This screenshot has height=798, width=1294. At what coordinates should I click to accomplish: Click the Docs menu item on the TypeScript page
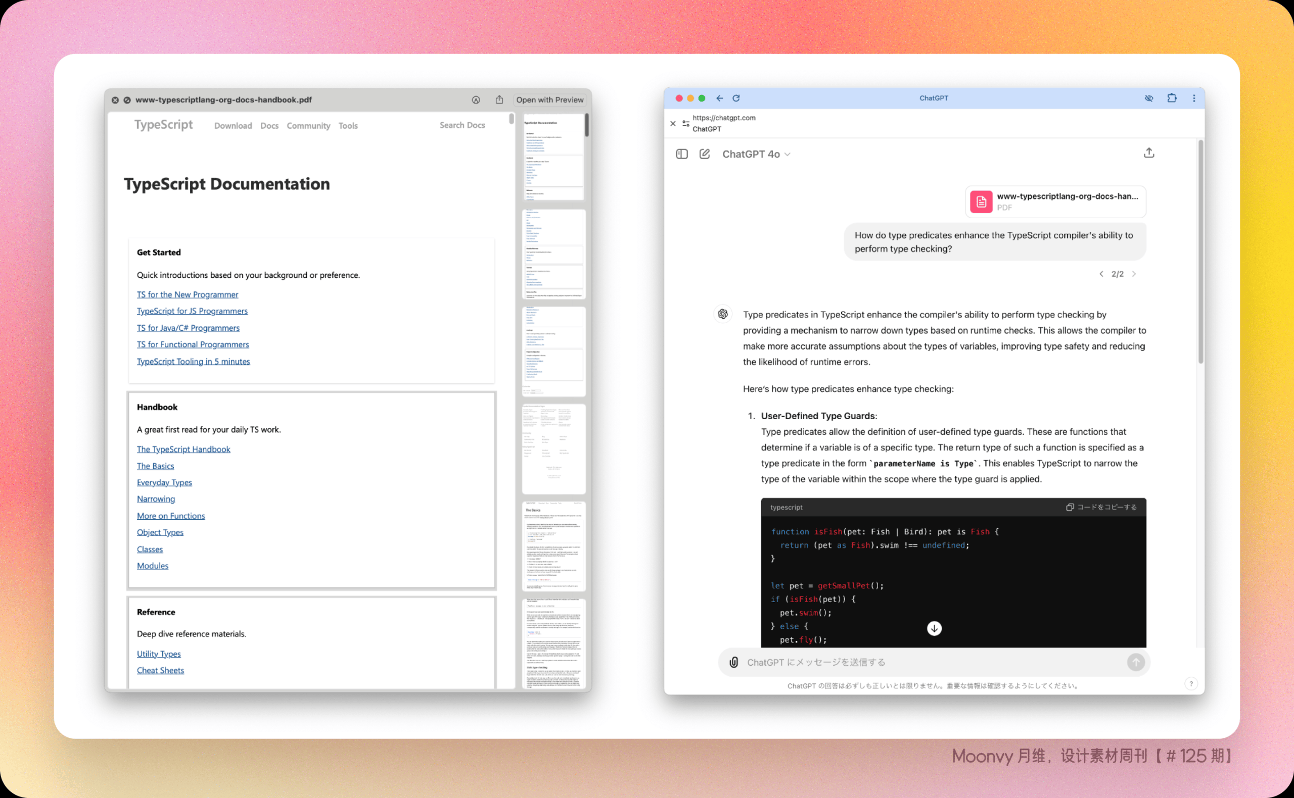click(269, 126)
